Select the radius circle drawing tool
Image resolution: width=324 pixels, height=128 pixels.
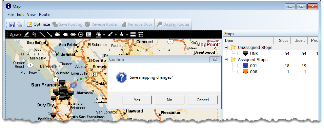point(81,34)
